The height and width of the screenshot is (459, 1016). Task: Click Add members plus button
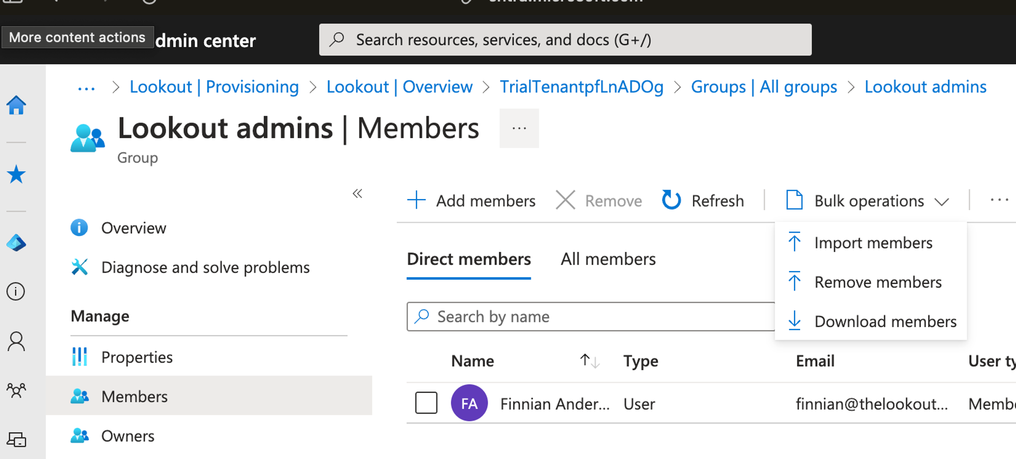click(471, 201)
